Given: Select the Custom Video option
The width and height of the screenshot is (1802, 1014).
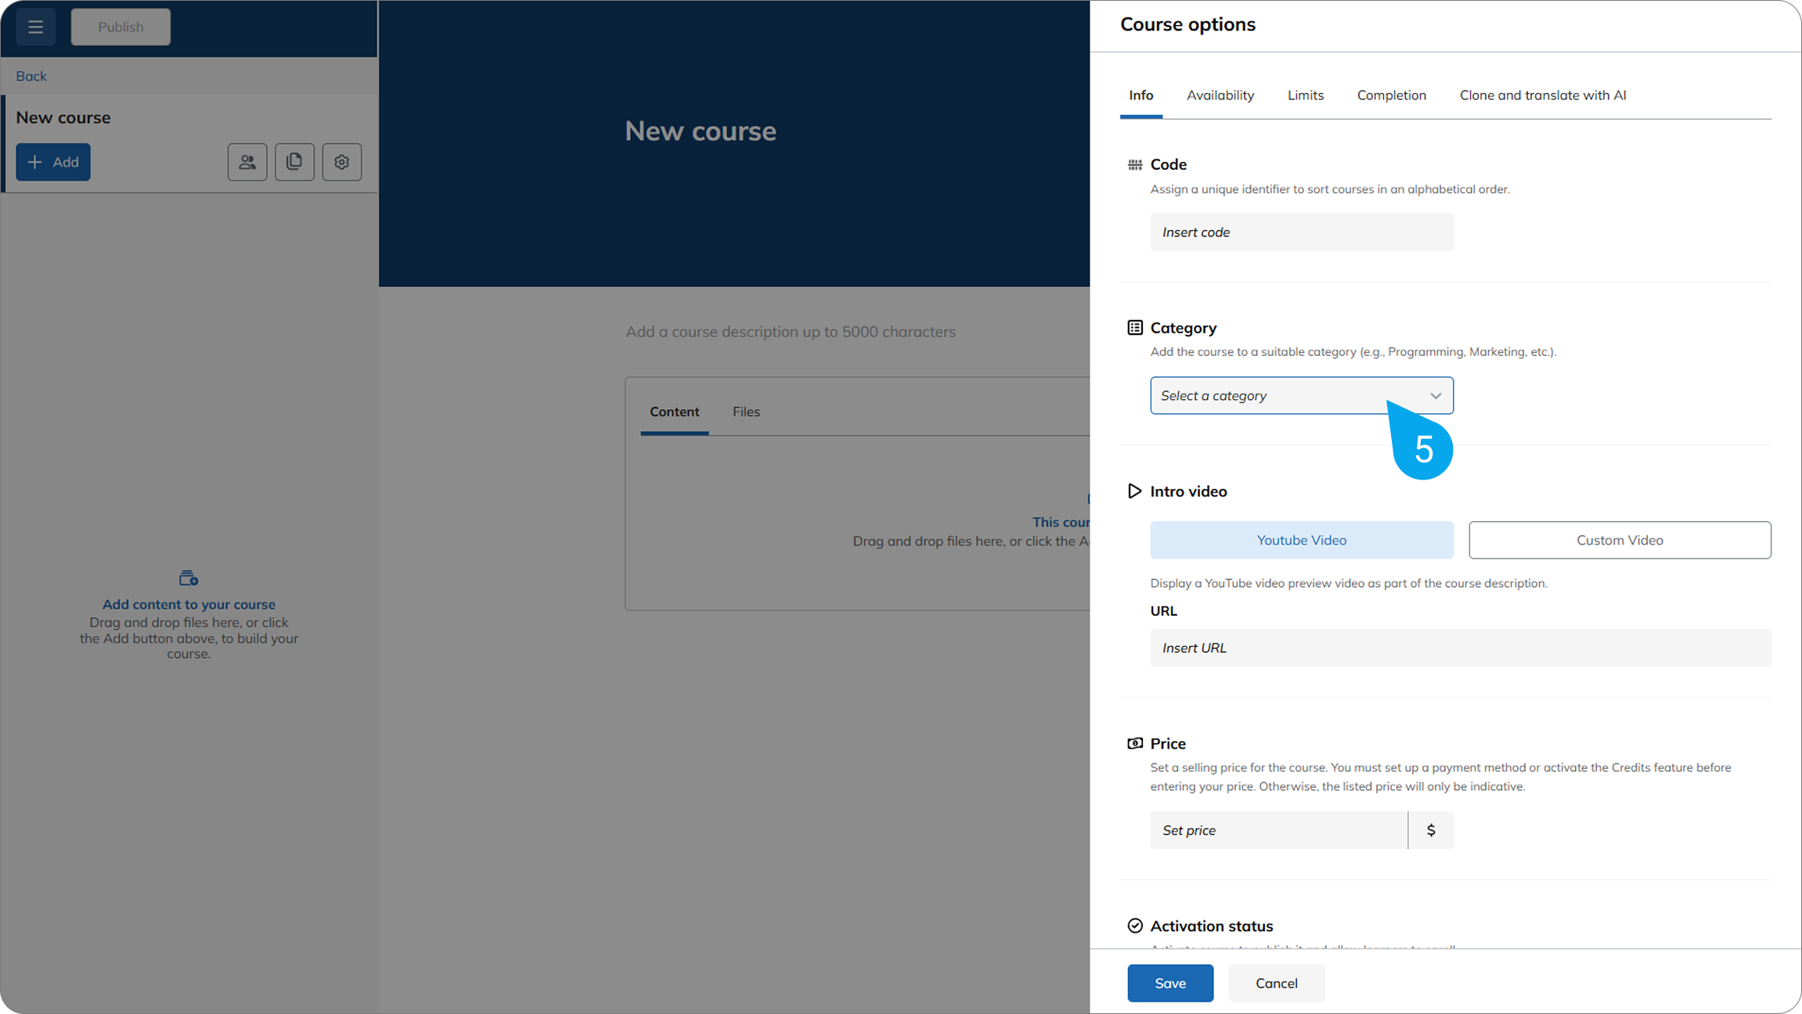Looking at the screenshot, I should point(1619,540).
